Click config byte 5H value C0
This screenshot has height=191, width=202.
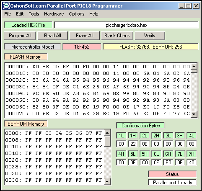pos(145,162)
